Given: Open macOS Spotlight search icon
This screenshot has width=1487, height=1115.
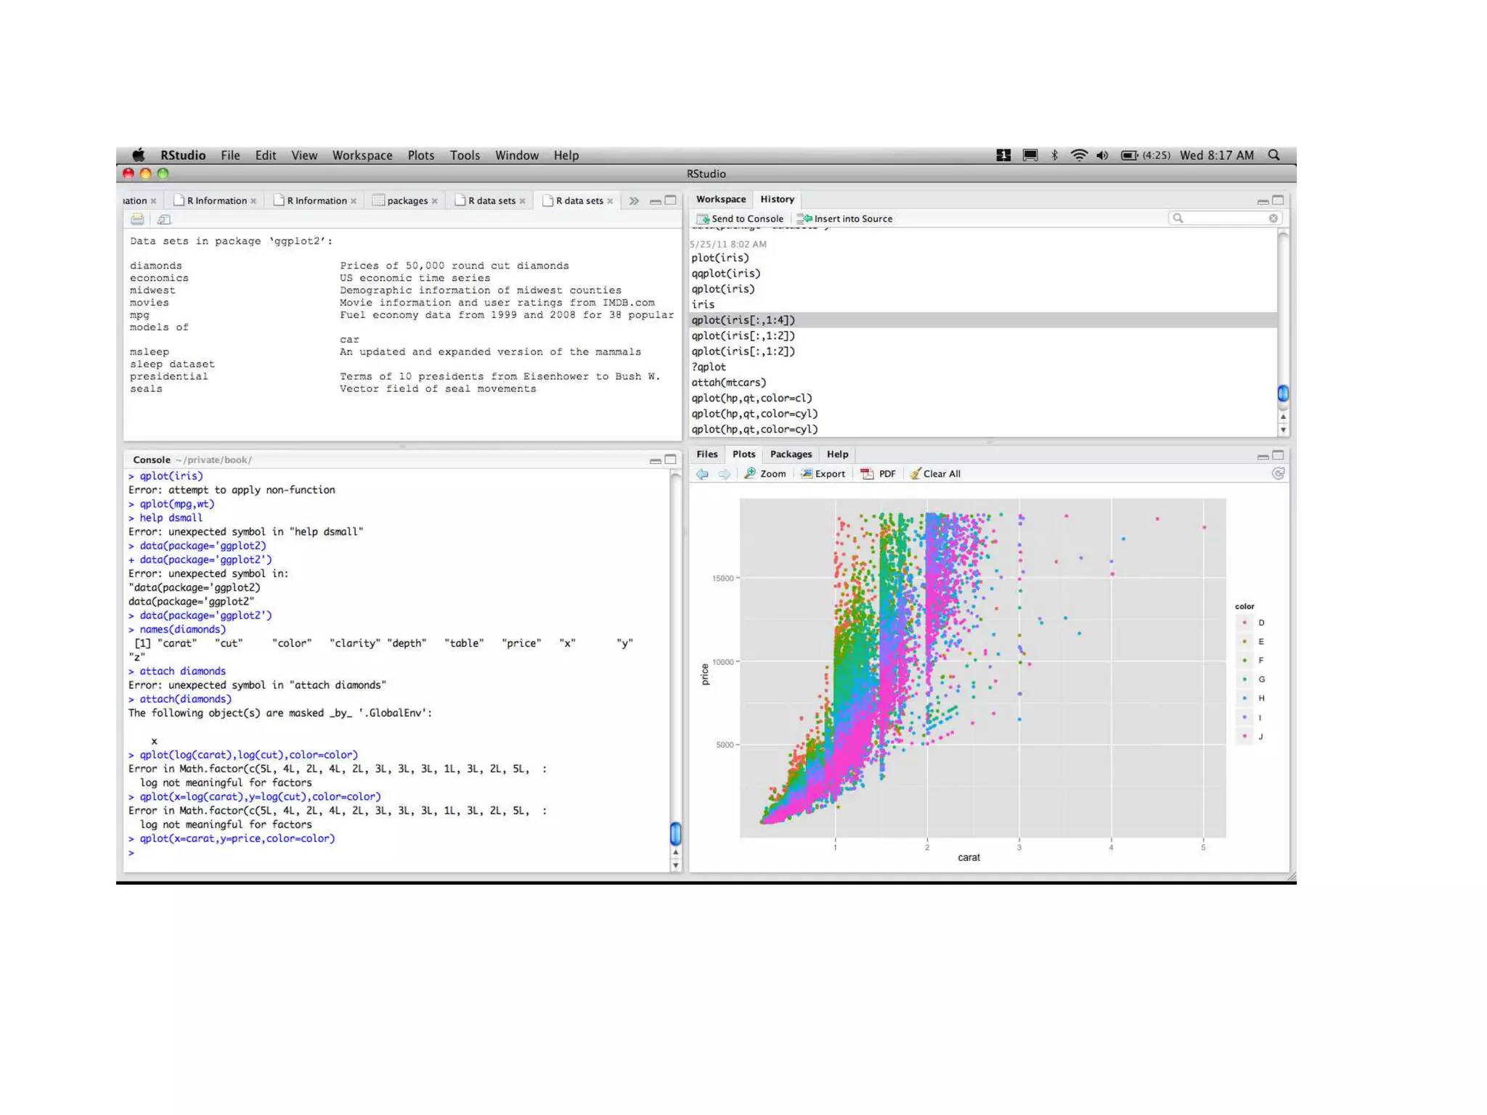Looking at the screenshot, I should pyautogui.click(x=1274, y=155).
